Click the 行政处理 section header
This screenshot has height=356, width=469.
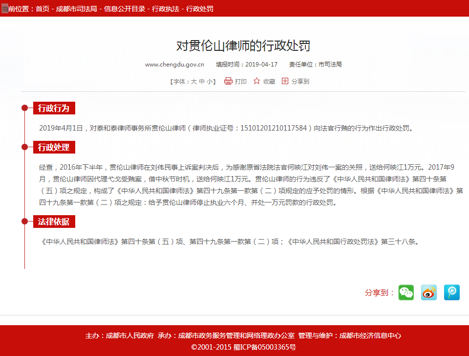tap(54, 147)
